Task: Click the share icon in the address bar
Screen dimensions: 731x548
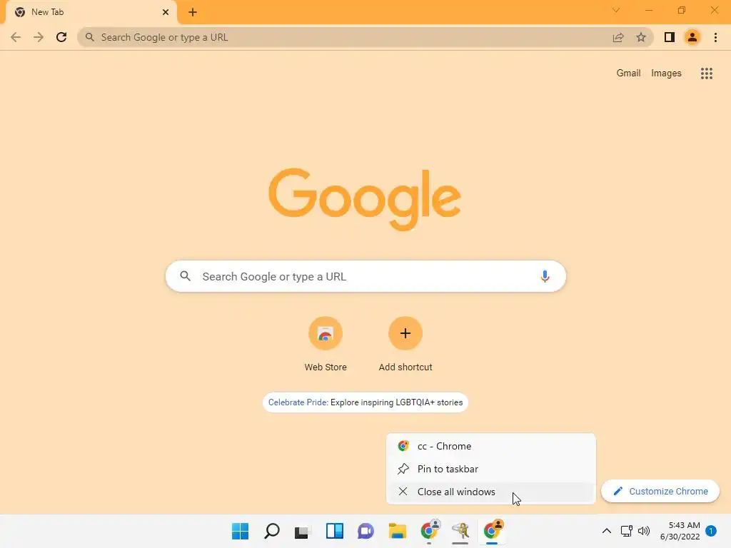Action: [x=618, y=37]
